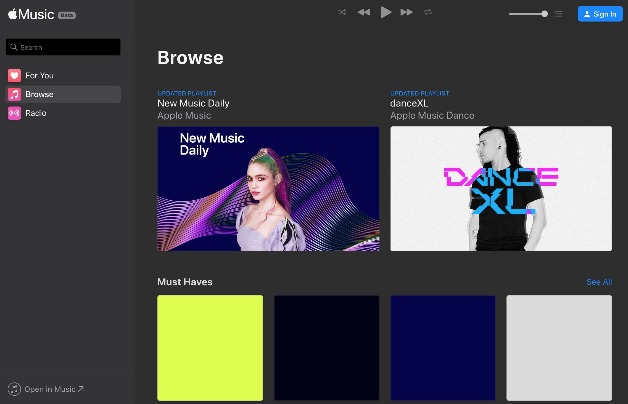Image resolution: width=628 pixels, height=404 pixels.
Task: Click the Radio broadcast icon
Action: click(x=14, y=113)
